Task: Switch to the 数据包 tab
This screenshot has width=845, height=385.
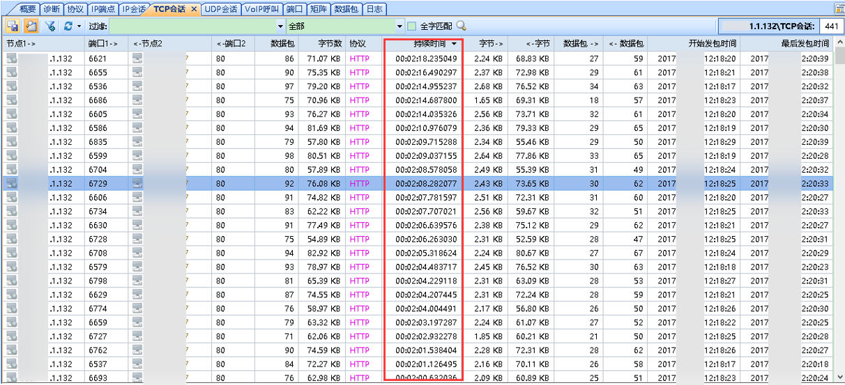Action: [347, 9]
